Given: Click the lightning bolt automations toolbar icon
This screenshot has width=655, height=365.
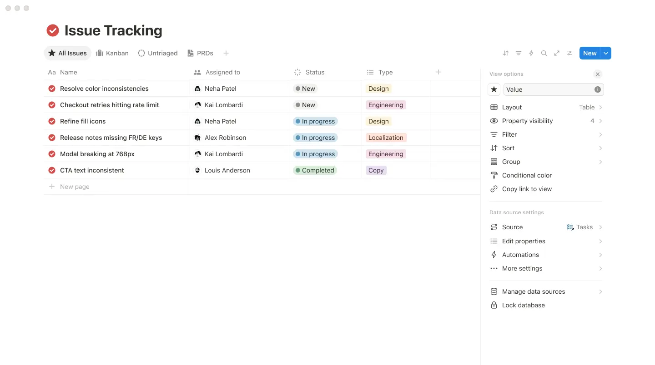Looking at the screenshot, I should [531, 53].
